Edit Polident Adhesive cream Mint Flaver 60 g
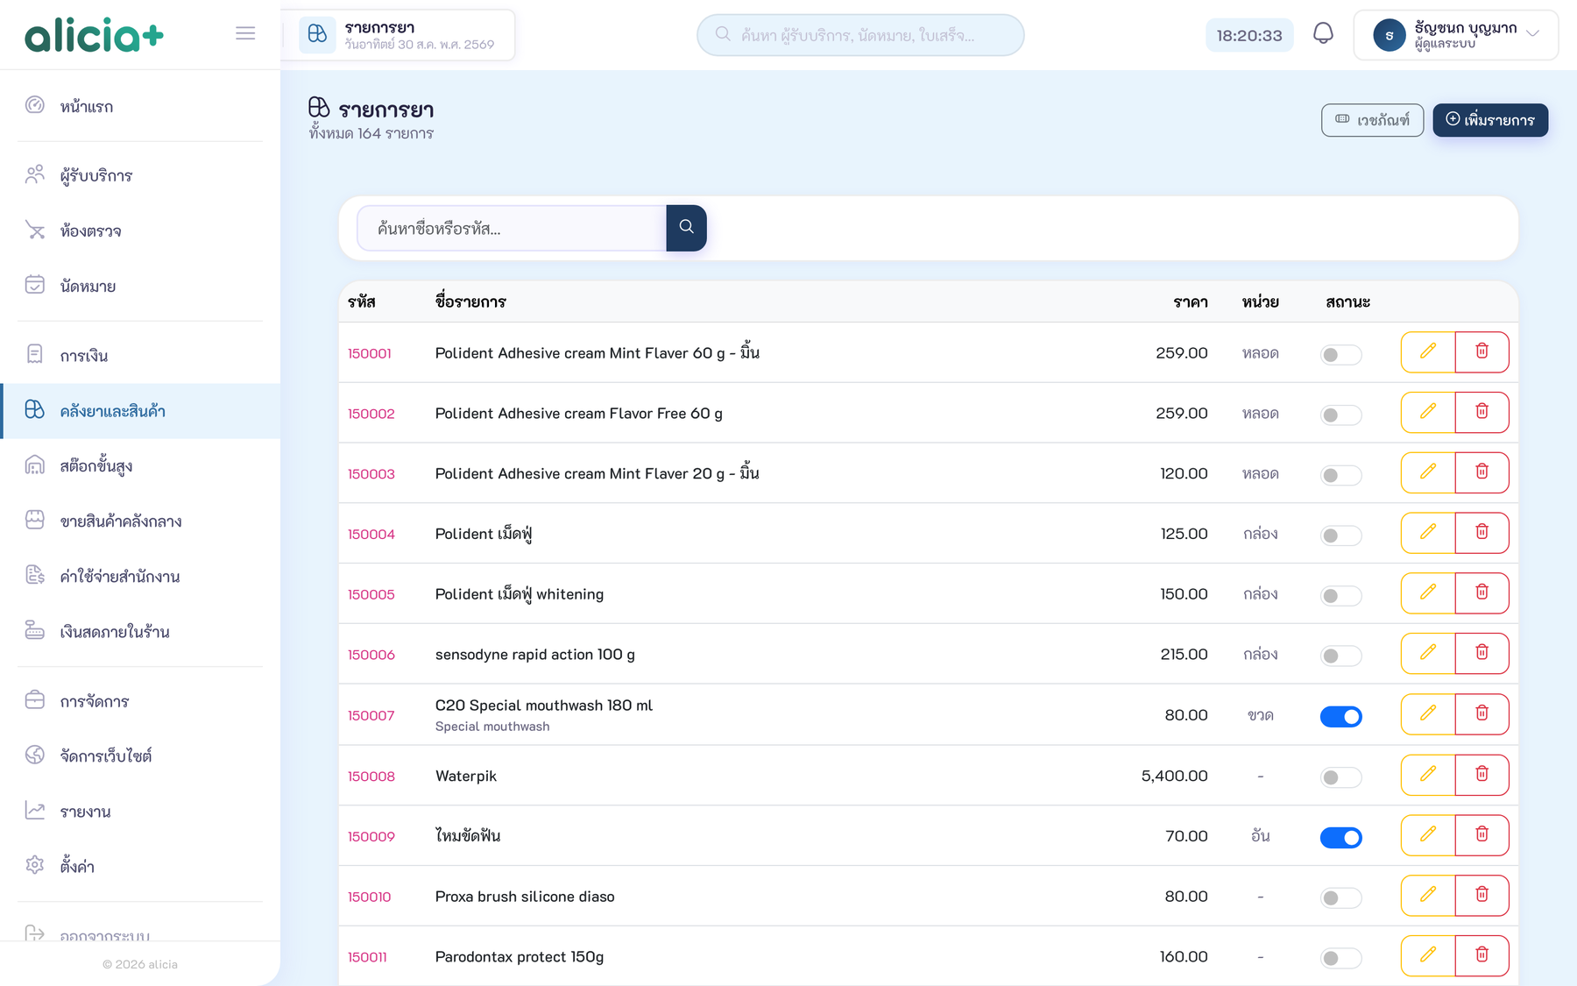This screenshot has height=986, width=1577. tap(1428, 352)
